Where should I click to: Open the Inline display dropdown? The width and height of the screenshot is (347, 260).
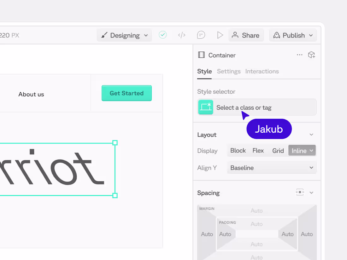pos(302,151)
